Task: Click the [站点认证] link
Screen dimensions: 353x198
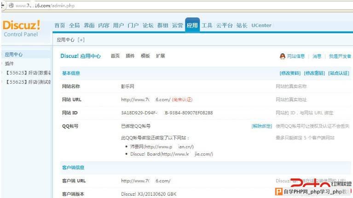Action: click(339, 73)
